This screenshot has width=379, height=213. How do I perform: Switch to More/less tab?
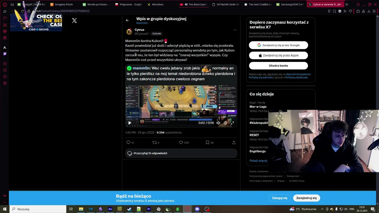[161, 4]
